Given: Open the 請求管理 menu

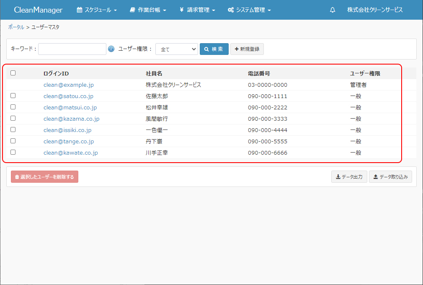Looking at the screenshot, I should click(197, 10).
